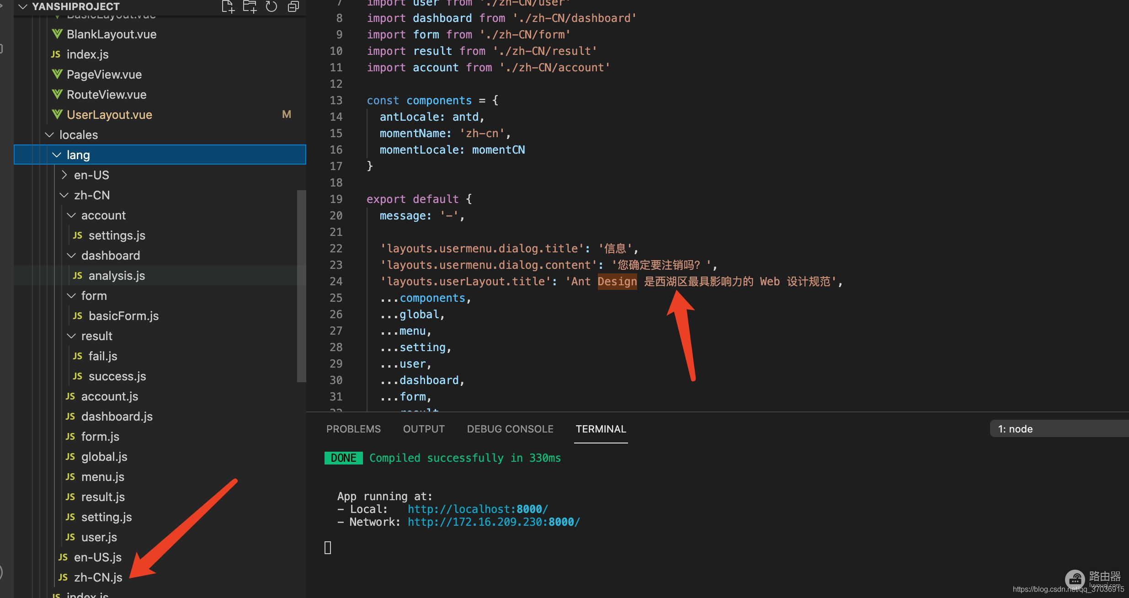
Task: Click the JS icon beside user.js
Action: [x=70, y=537]
